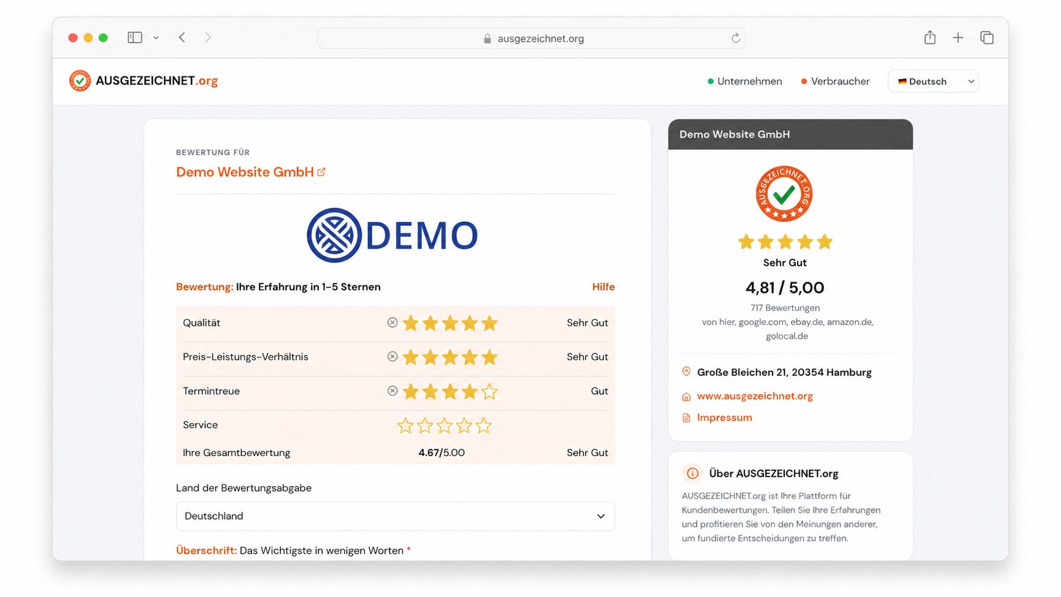Click the DEMO company logo

[392, 235]
